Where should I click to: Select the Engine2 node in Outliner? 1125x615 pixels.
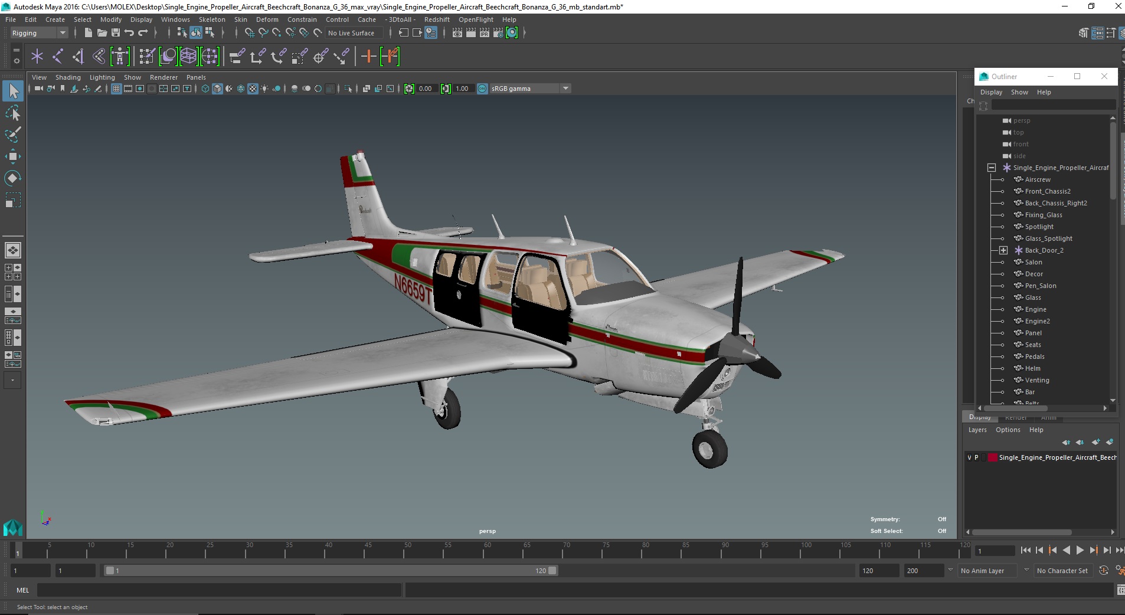1037,321
